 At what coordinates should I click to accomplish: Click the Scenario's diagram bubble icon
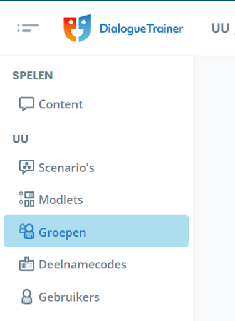tap(27, 167)
